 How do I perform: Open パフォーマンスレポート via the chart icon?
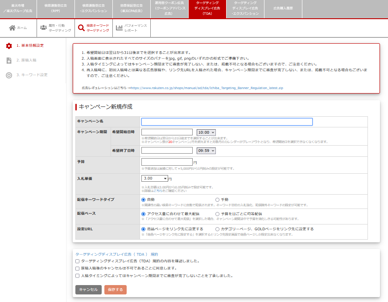pos(118,28)
